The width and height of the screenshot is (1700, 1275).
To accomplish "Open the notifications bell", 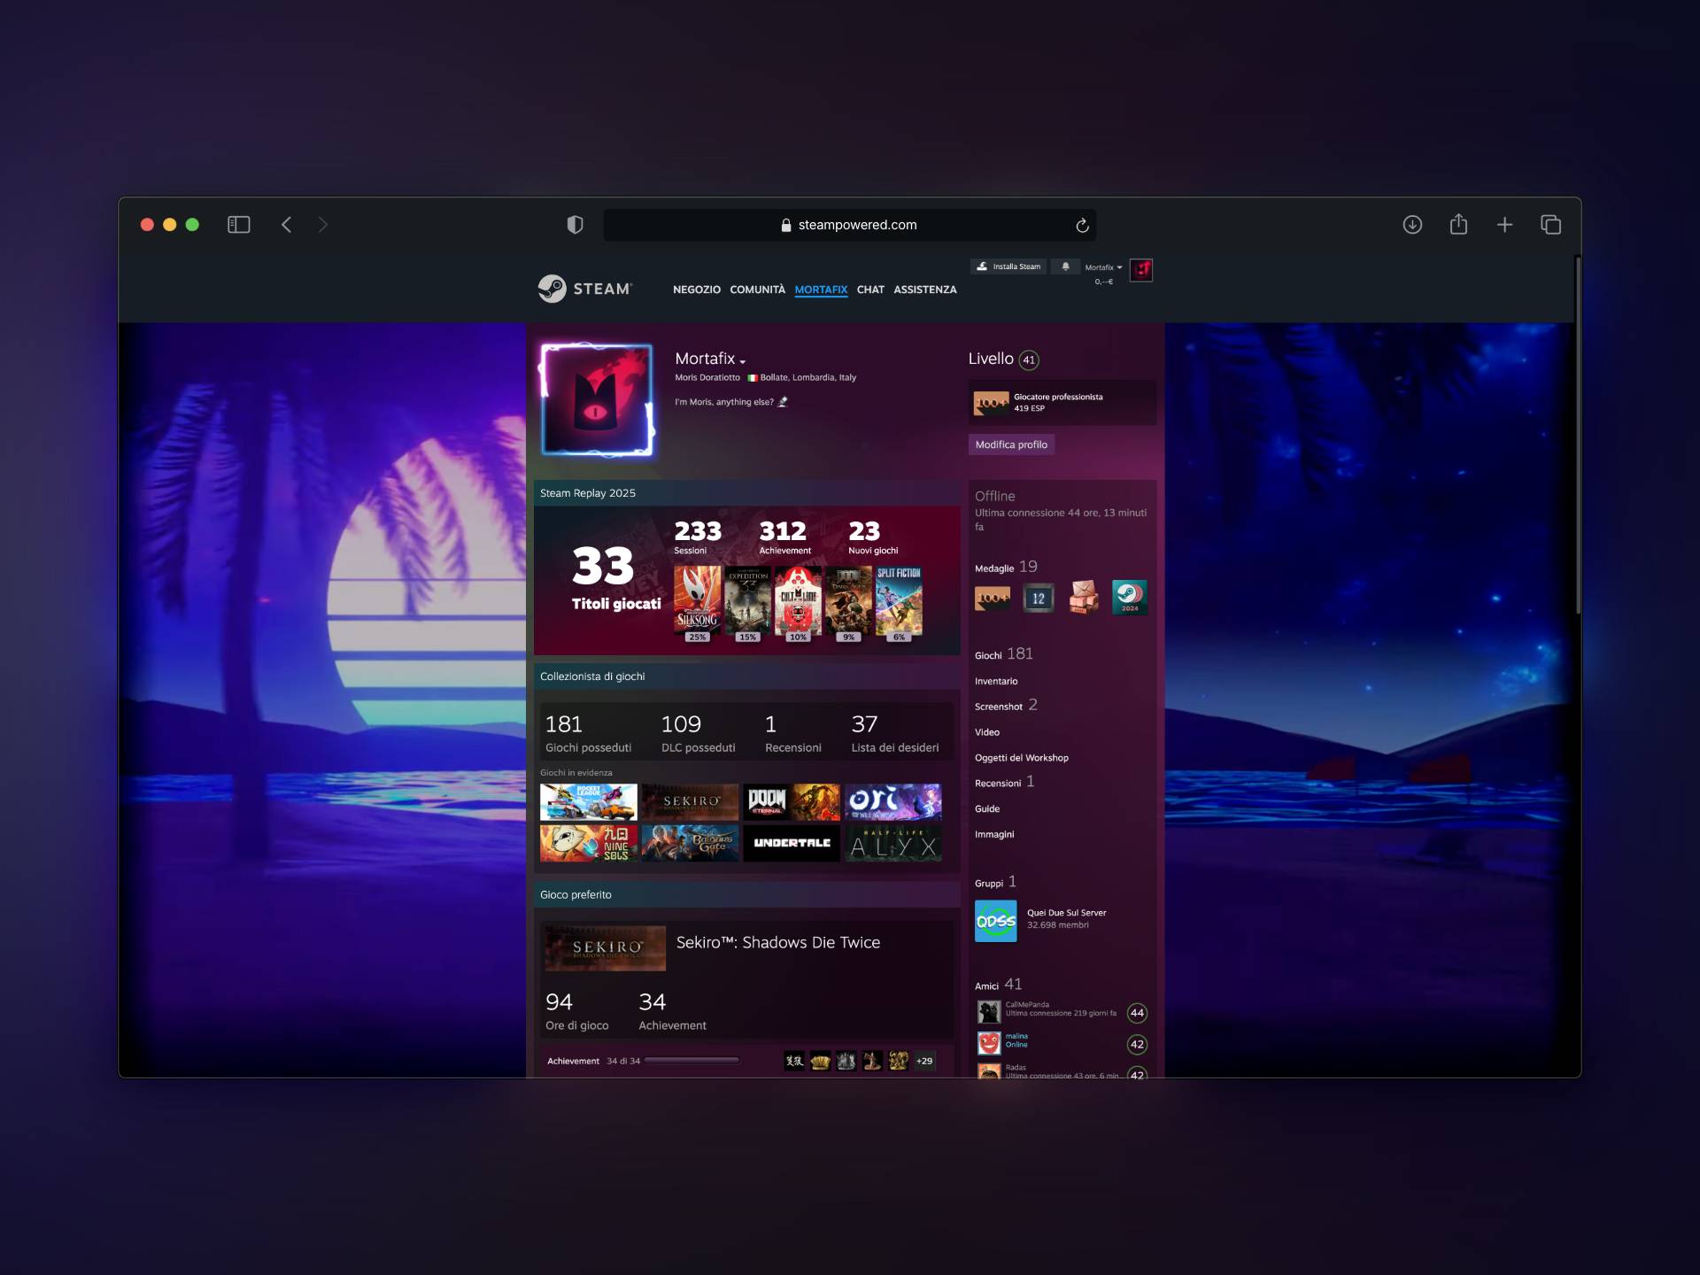I will pos(1065,267).
